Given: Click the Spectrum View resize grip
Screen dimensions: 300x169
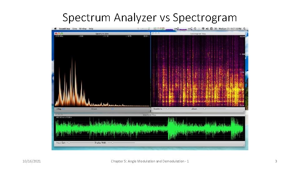Looking at the screenshot, I should 149,111.
